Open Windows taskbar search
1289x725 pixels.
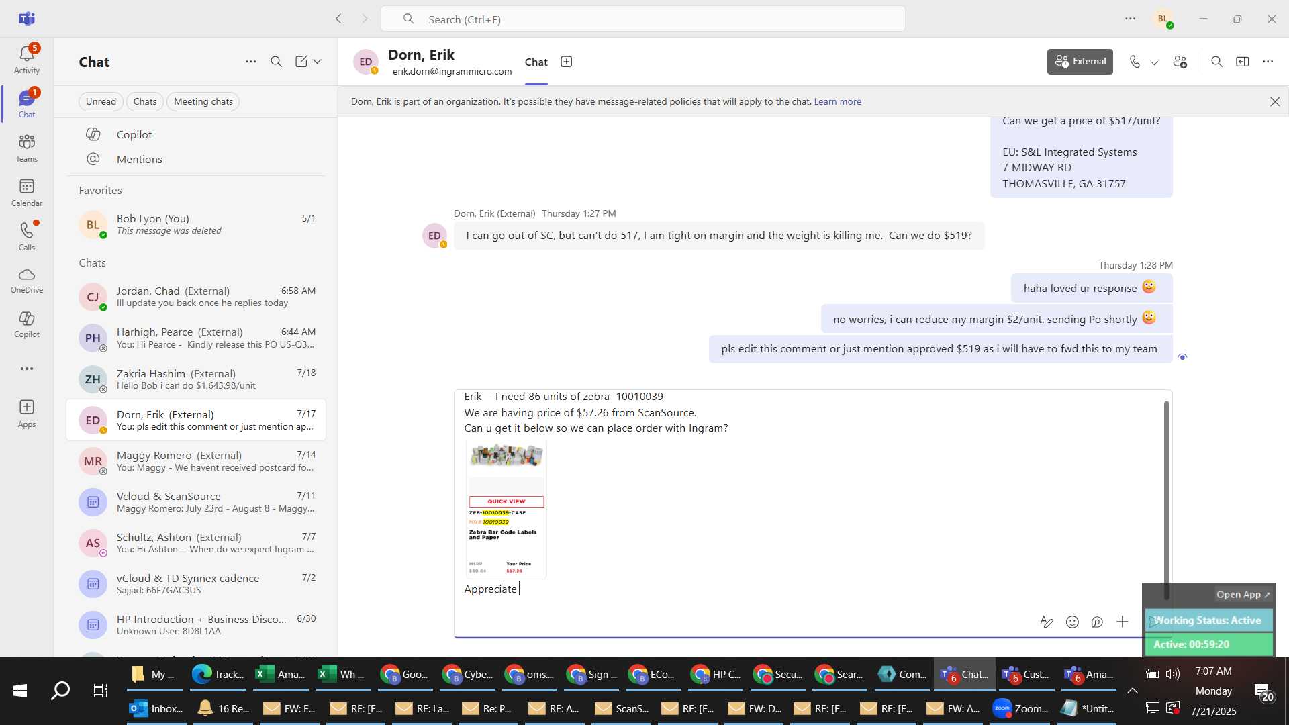[x=60, y=690]
